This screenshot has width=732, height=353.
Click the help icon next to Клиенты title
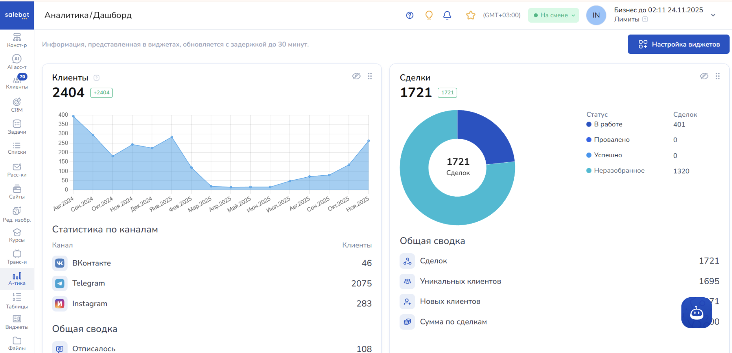tap(96, 78)
